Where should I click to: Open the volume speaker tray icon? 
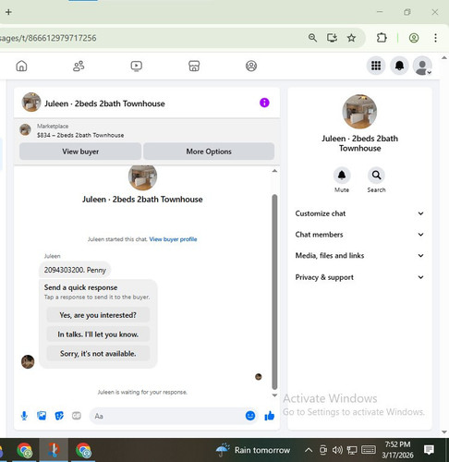point(337,450)
